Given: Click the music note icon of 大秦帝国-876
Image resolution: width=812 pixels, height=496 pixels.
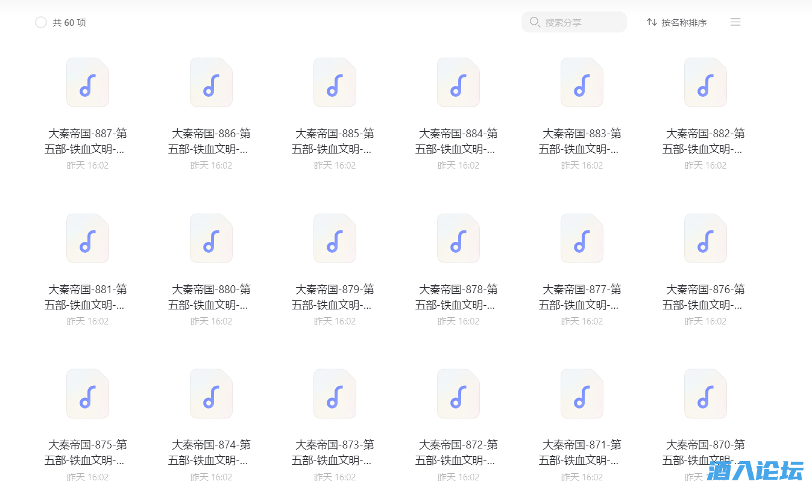Looking at the screenshot, I should point(705,238).
